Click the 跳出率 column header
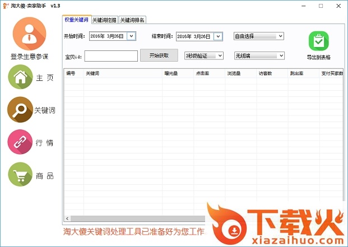Viewport: 348px width, 247px height. coord(304,73)
